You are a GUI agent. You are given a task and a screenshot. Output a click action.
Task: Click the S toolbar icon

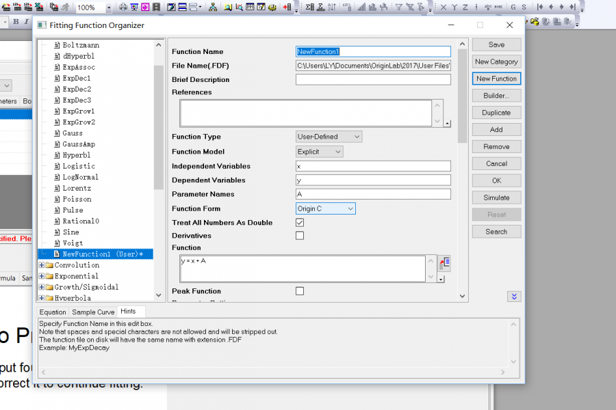(524, 7)
